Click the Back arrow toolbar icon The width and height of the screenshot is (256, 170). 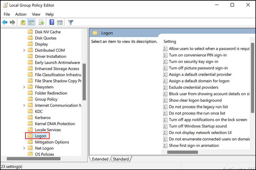click(5, 22)
